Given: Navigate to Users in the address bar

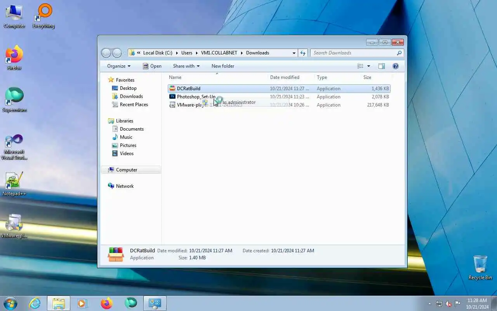Looking at the screenshot, I should coord(187,53).
